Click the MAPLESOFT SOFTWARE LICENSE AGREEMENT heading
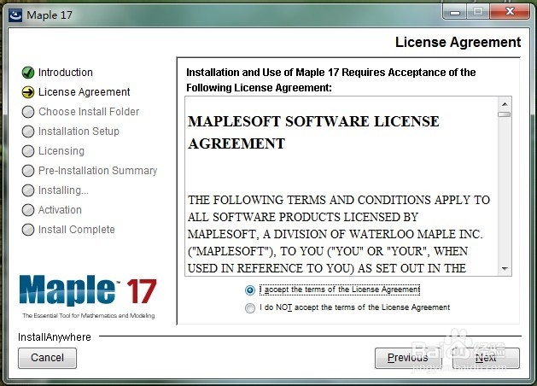The image size is (537, 386). click(x=313, y=132)
